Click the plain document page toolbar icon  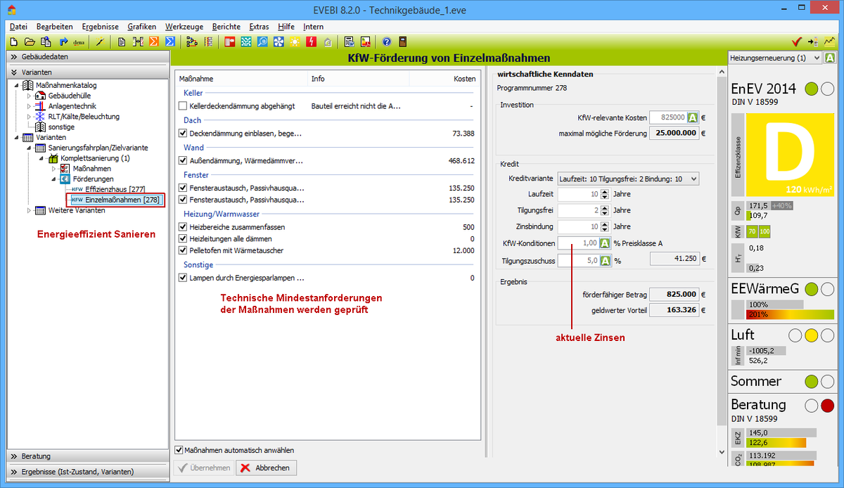point(122,41)
